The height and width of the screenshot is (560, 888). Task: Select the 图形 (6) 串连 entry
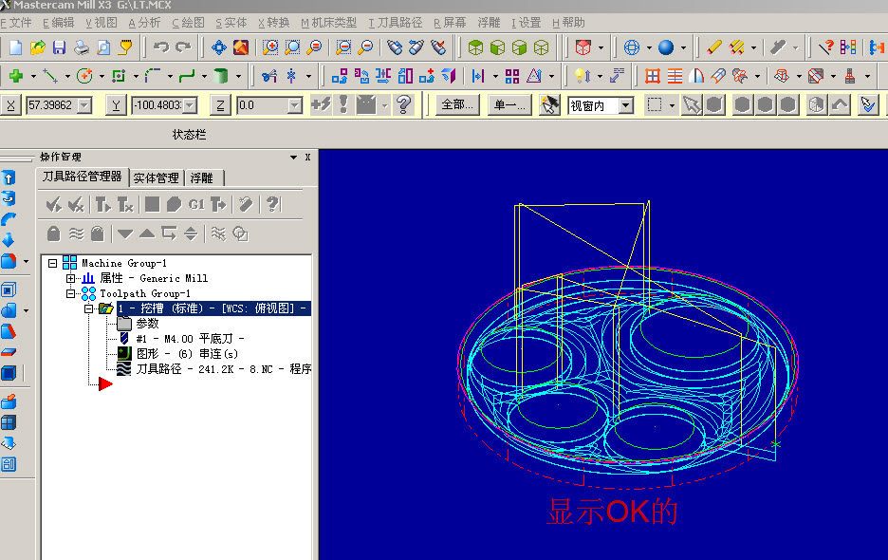pos(188,354)
